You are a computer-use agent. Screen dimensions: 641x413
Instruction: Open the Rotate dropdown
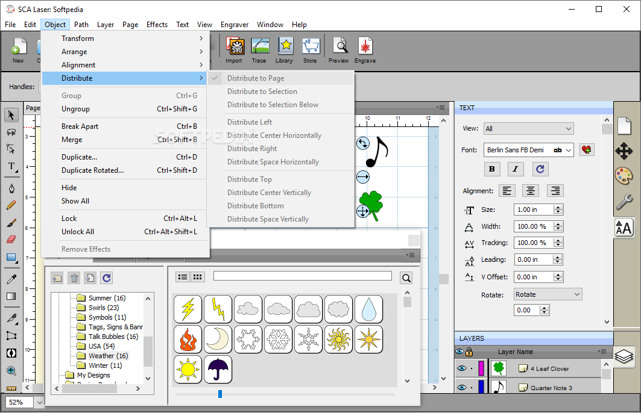548,294
